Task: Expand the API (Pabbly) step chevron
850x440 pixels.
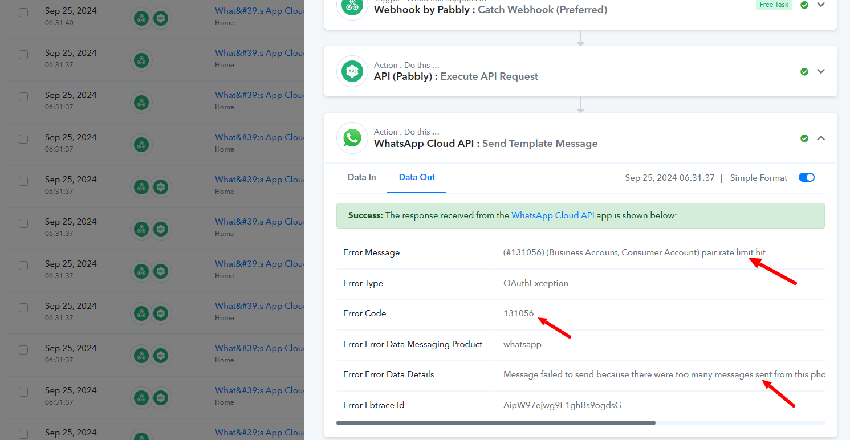Action: pos(821,71)
